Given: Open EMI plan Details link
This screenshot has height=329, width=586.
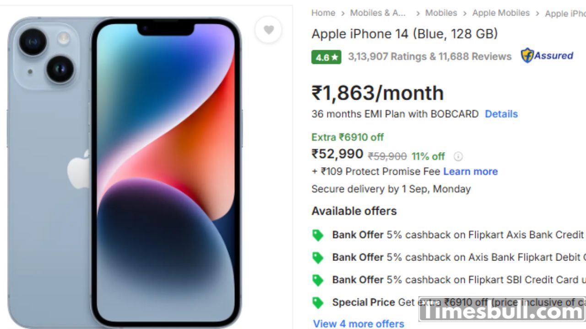Looking at the screenshot, I should (x=501, y=114).
